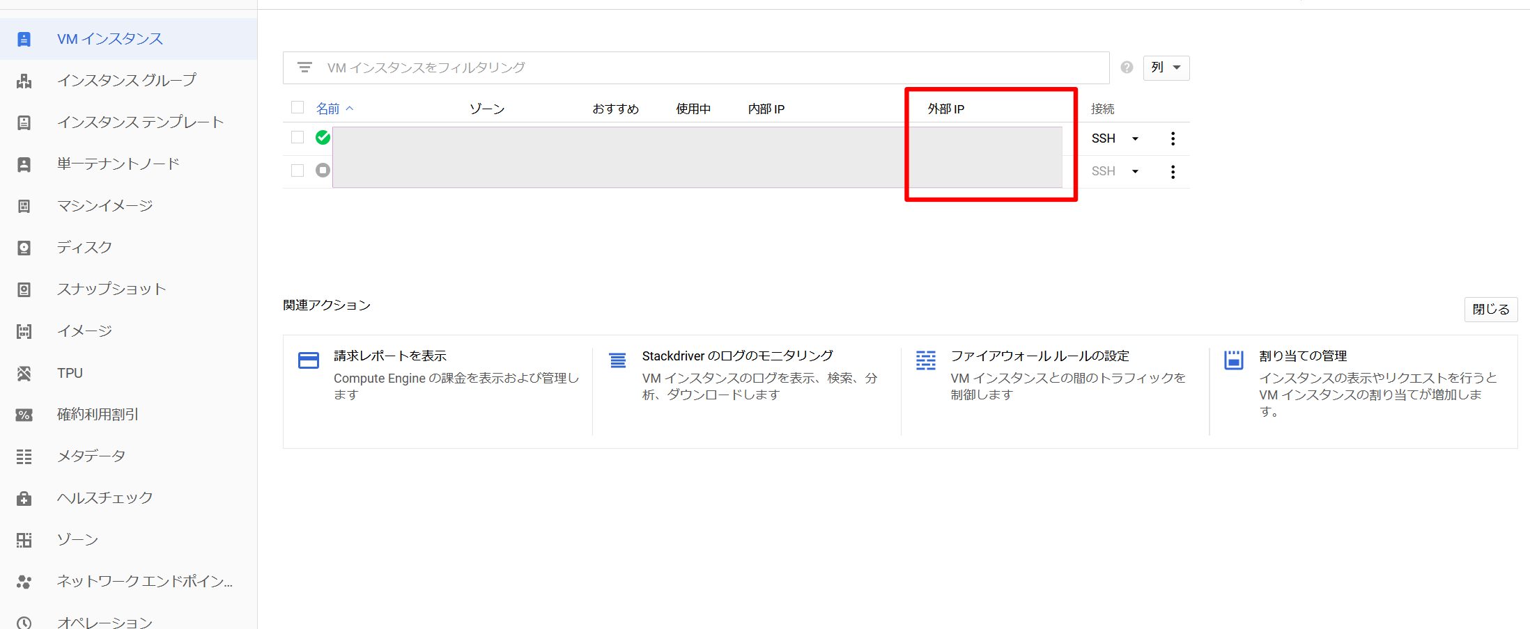Click the ゾーン grid icon in sidebar

[x=24, y=540]
